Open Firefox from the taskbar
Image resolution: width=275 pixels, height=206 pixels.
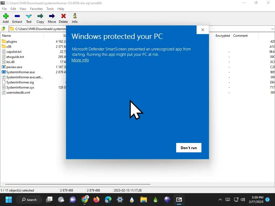pyautogui.click(x=96, y=200)
